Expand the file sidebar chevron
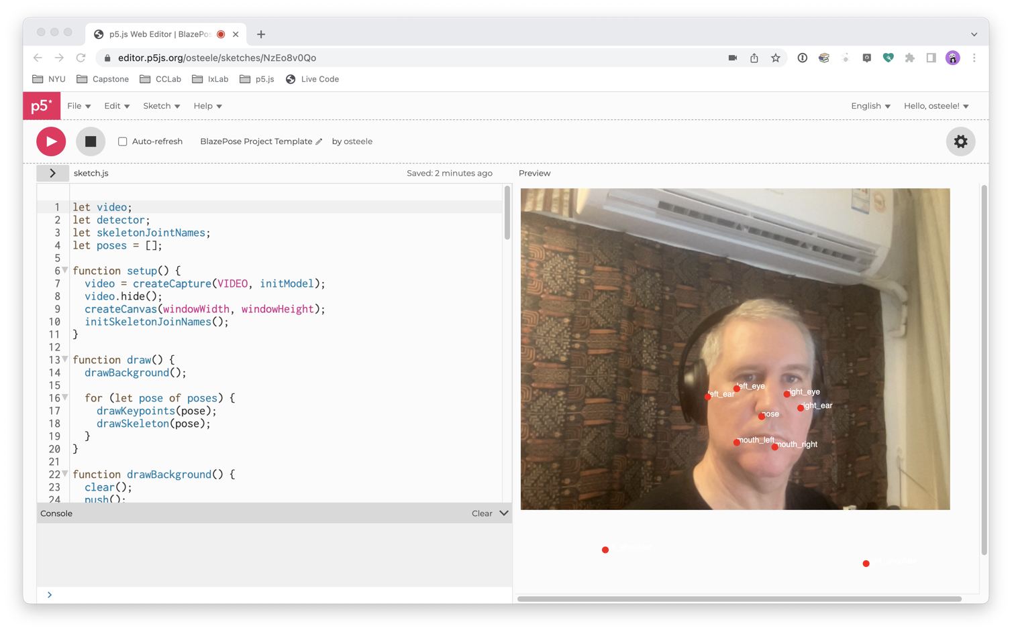The width and height of the screenshot is (1012, 632). [52, 173]
